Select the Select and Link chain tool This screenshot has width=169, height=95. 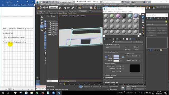[x=73, y=8]
